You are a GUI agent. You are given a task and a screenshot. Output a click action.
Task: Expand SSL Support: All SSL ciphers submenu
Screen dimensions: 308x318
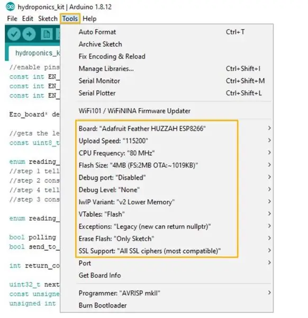click(x=167, y=251)
